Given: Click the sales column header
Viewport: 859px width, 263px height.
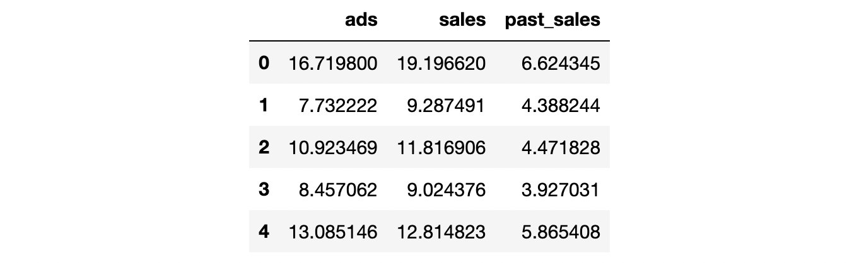Looking at the screenshot, I should (462, 20).
